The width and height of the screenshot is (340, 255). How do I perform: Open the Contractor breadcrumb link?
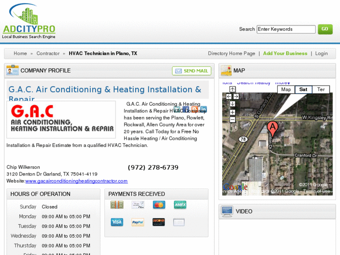tap(48, 53)
